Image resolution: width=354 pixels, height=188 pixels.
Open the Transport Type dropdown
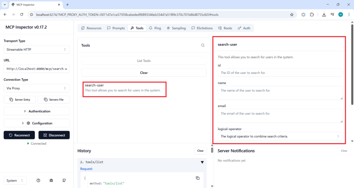tap(37, 49)
